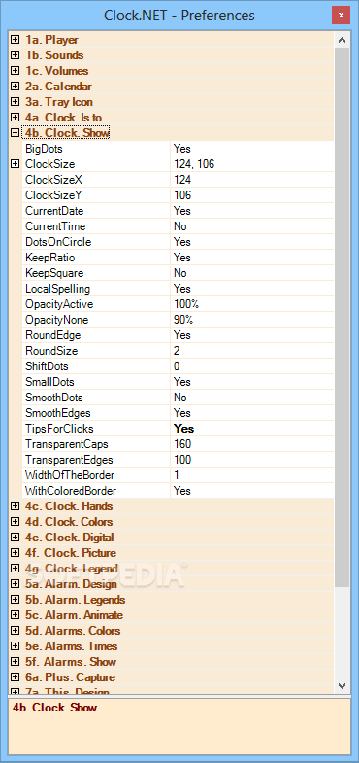Expand the 2a. Calendar category

(x=16, y=87)
